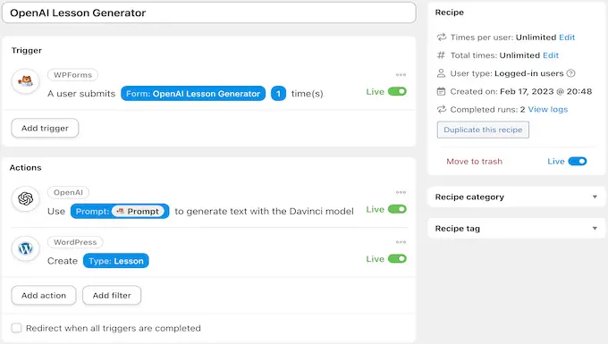Image resolution: width=608 pixels, height=344 pixels.
Task: Edit the Total times setting
Action: (551, 55)
